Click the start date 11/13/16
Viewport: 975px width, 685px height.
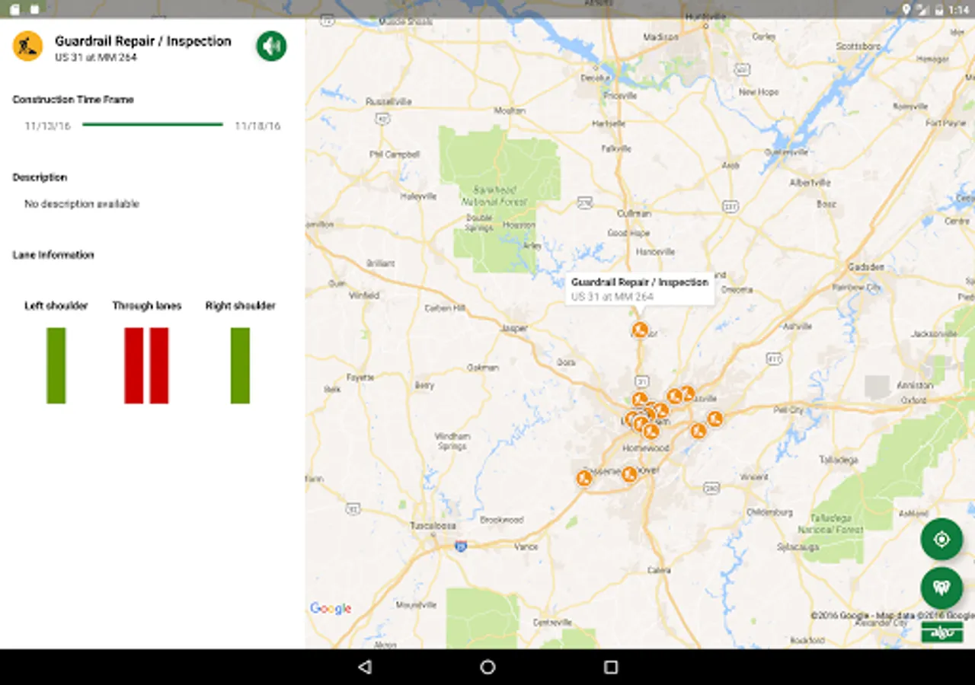(47, 126)
